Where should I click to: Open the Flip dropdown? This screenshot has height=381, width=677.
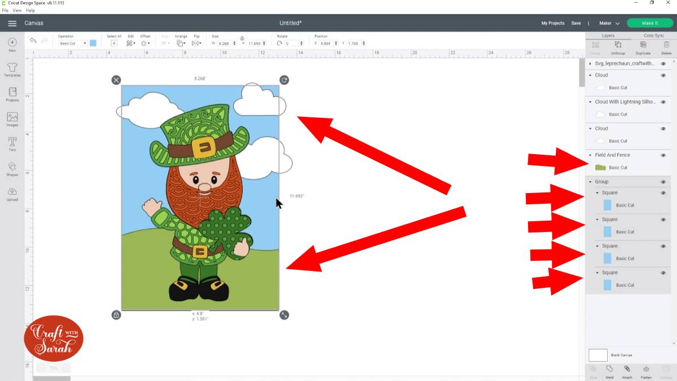[x=196, y=43]
